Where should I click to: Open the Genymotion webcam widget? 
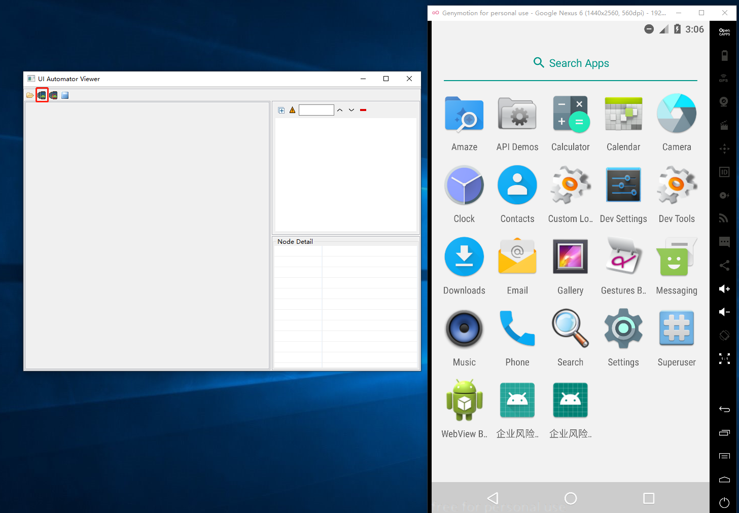click(x=724, y=102)
